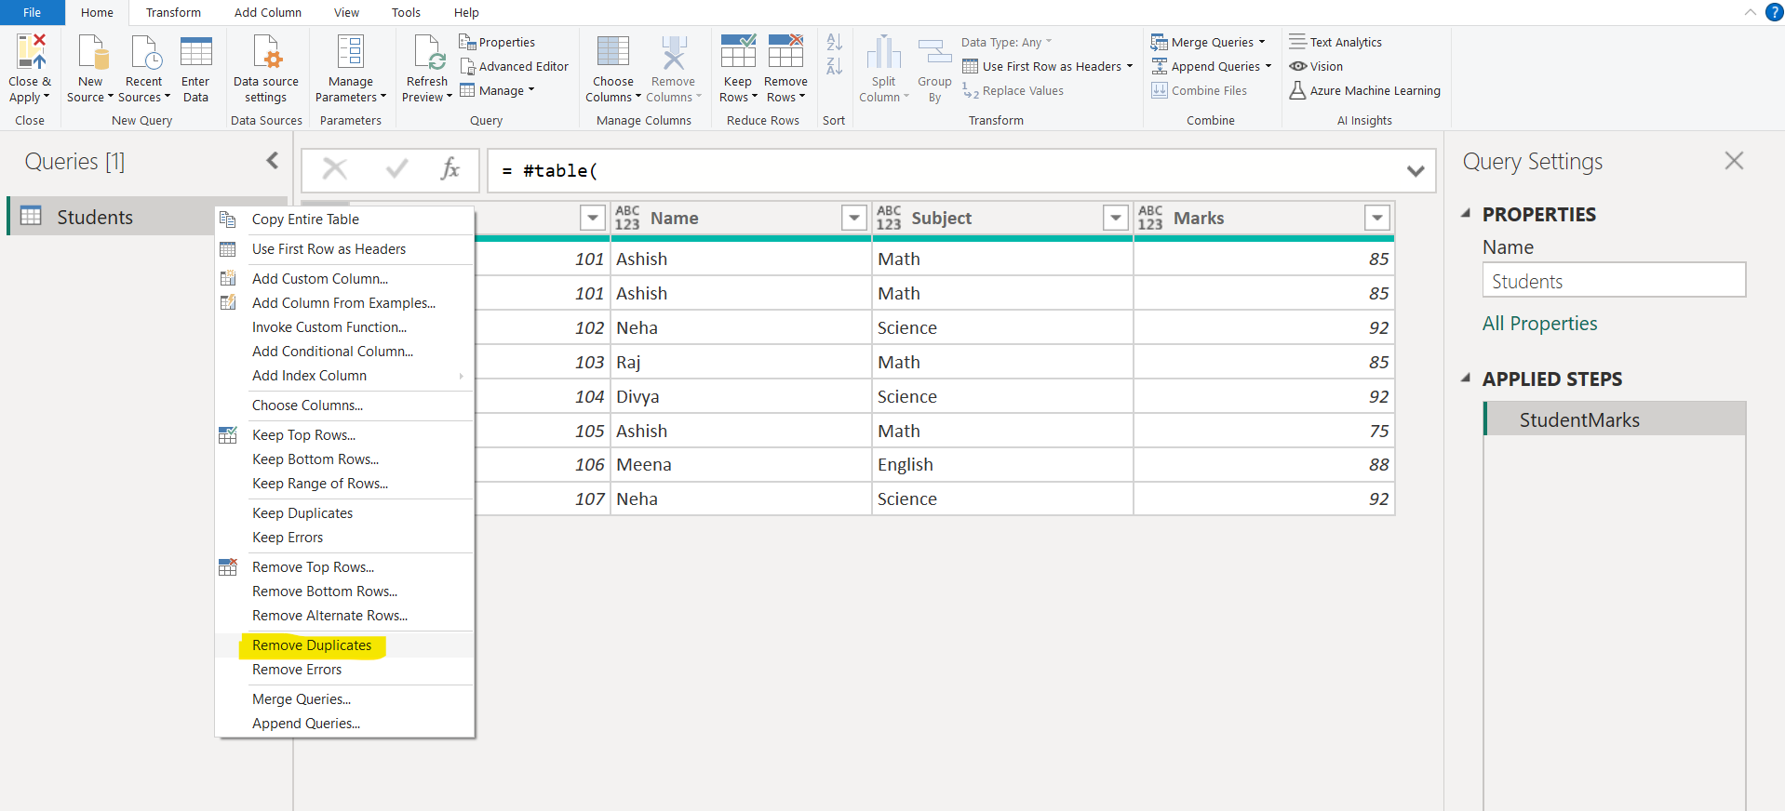The width and height of the screenshot is (1785, 811).
Task: Open the Advanced Editor
Action: click(x=514, y=67)
